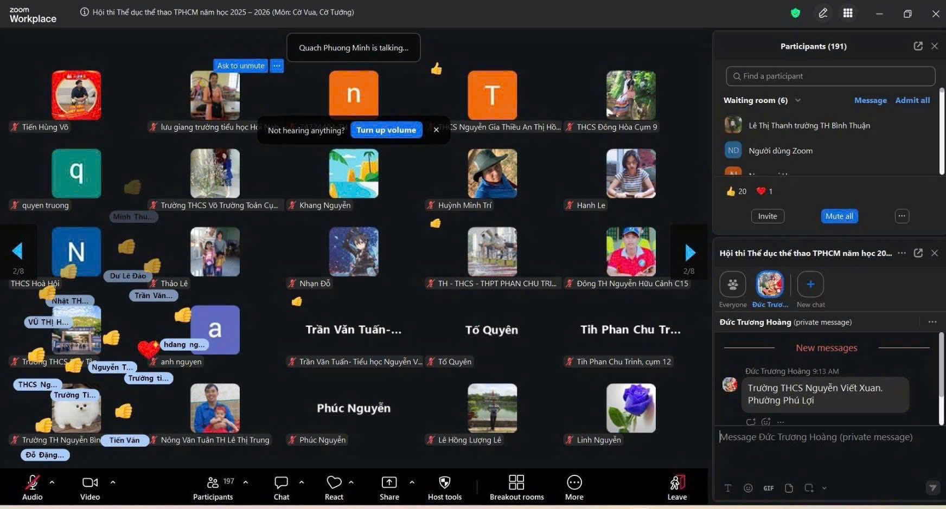Viewport: 946px width, 509px height.
Task: Click Mute all participants button
Action: (839, 216)
